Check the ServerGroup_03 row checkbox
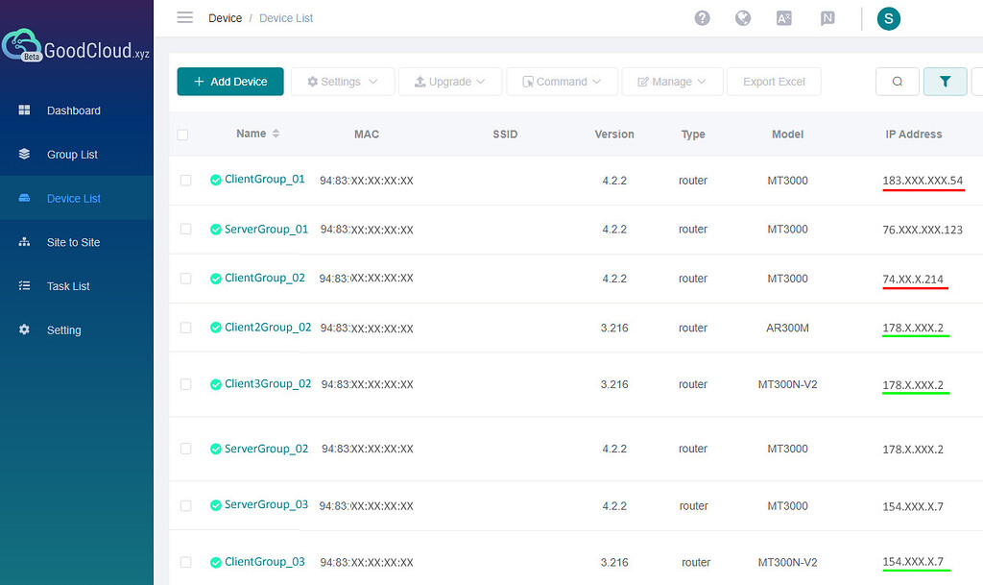 point(185,505)
